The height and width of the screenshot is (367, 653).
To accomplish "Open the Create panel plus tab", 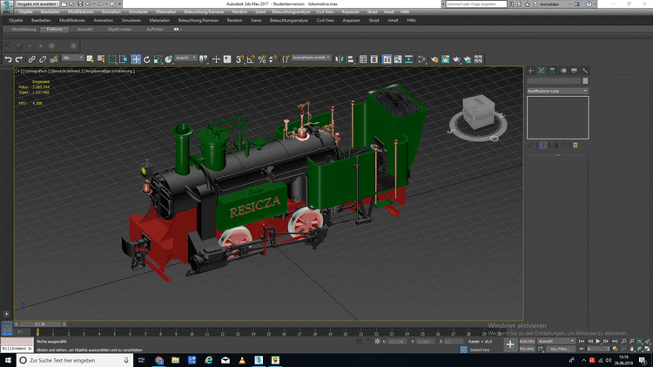I will (x=530, y=71).
